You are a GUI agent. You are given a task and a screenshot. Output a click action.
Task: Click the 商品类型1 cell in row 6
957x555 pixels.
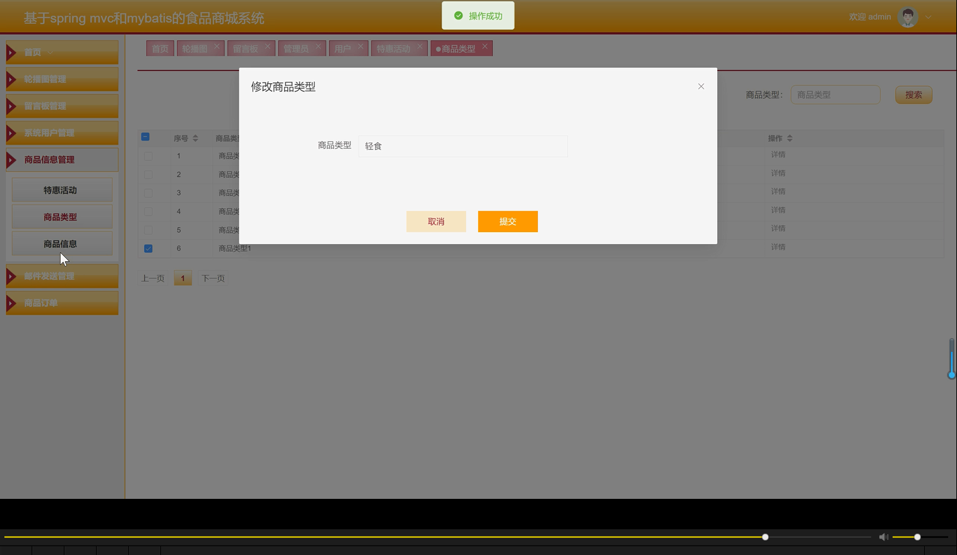pyautogui.click(x=235, y=248)
